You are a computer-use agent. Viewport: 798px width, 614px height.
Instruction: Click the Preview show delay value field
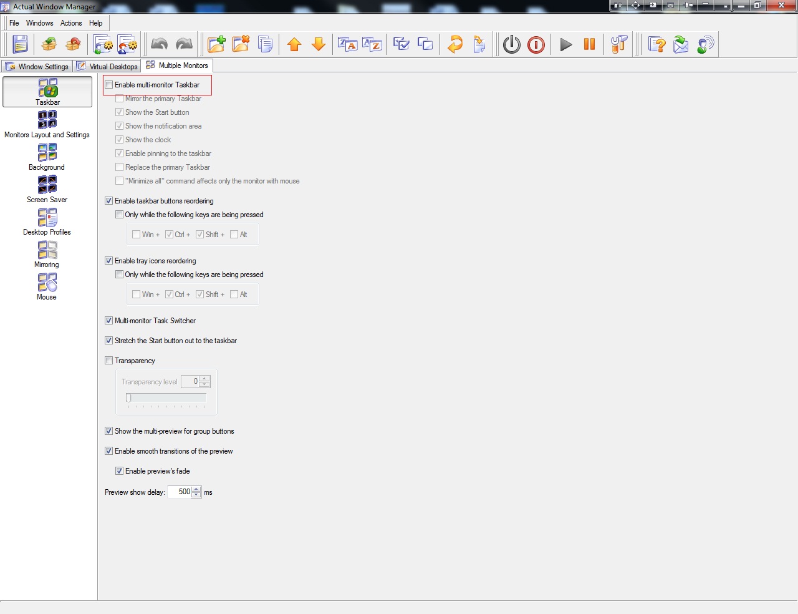(x=180, y=492)
